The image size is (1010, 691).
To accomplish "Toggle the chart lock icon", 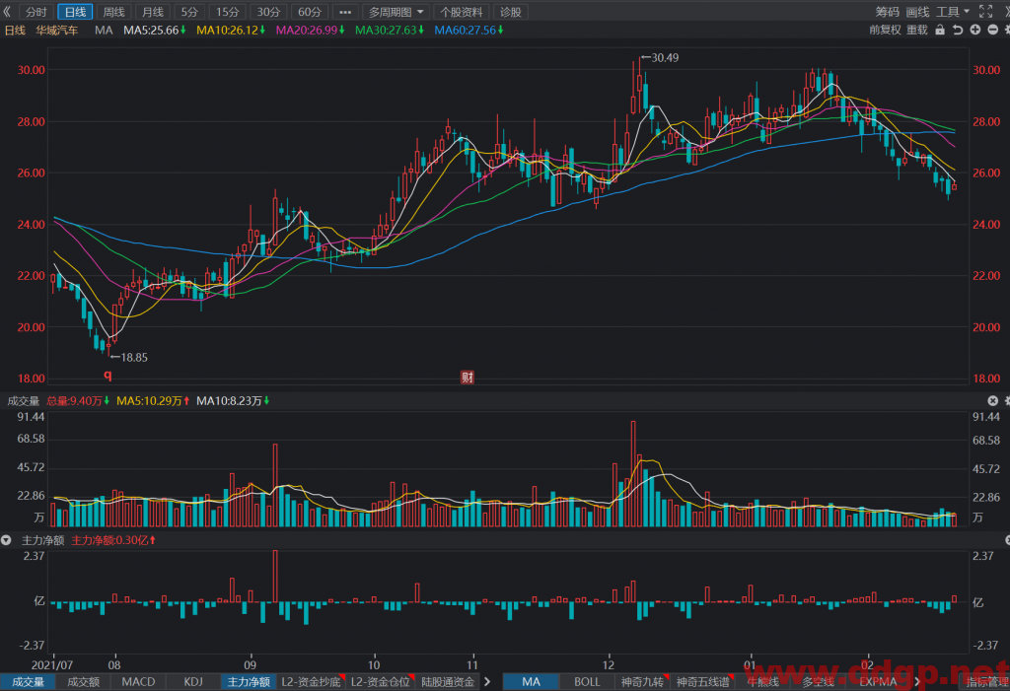I will click(x=940, y=30).
